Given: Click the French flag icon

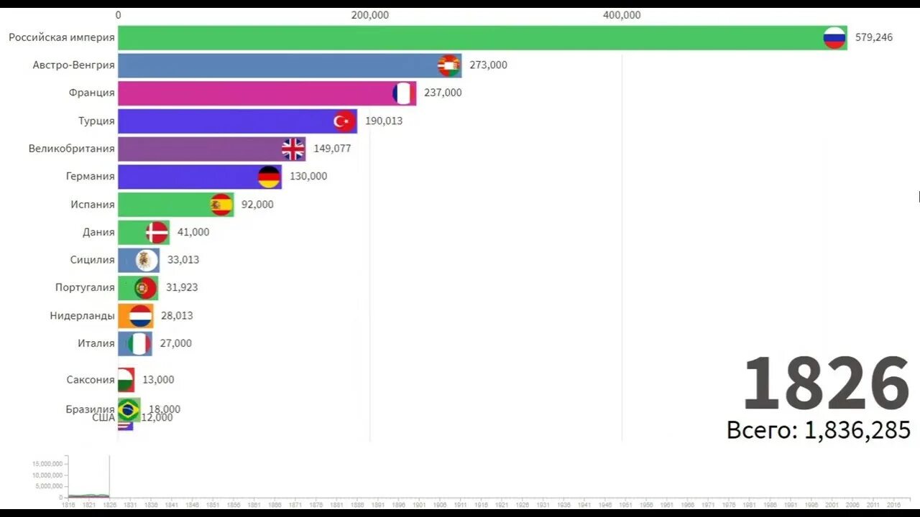Looking at the screenshot, I should tap(403, 93).
